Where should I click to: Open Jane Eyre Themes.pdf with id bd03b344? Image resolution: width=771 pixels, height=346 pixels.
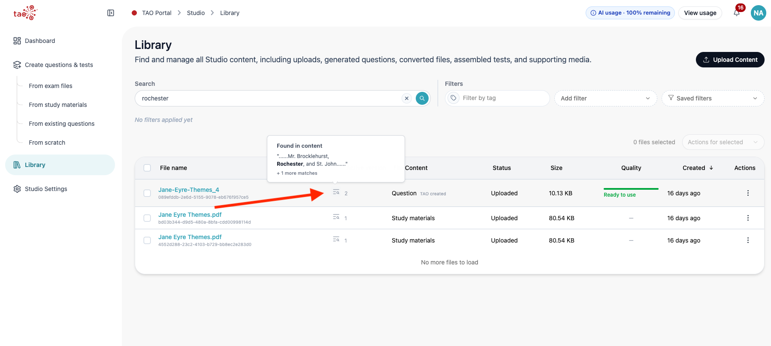(190, 215)
